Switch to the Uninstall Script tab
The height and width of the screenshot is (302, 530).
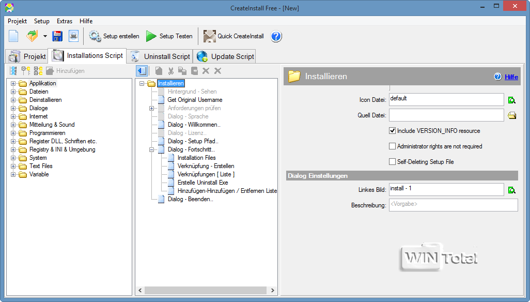160,56
